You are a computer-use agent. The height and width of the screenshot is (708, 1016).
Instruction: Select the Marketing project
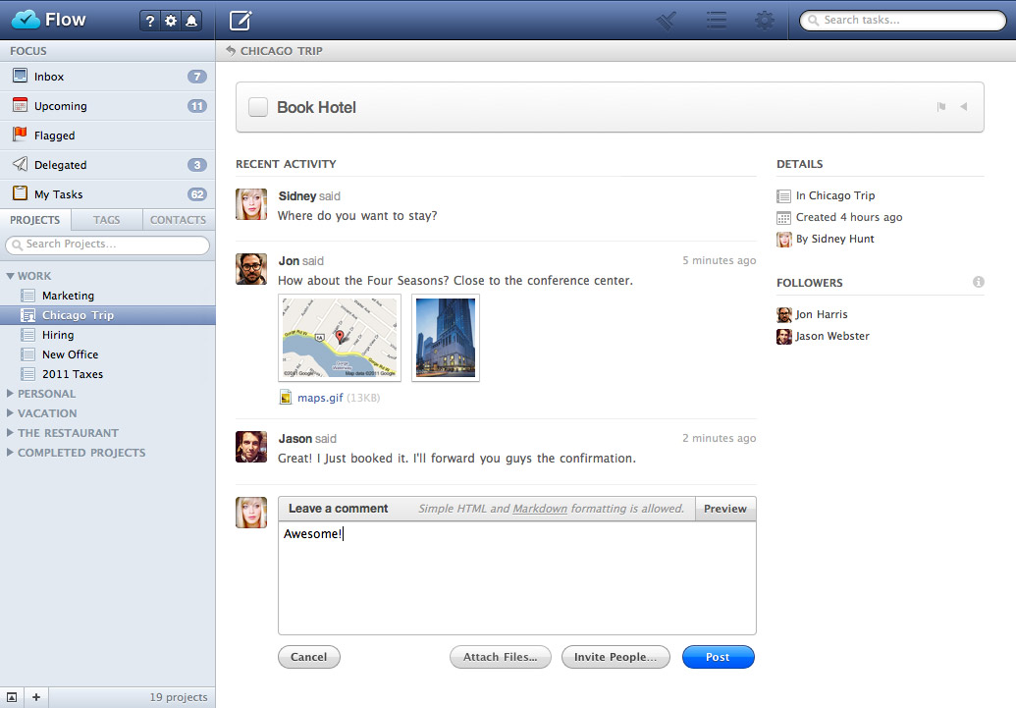pos(68,296)
